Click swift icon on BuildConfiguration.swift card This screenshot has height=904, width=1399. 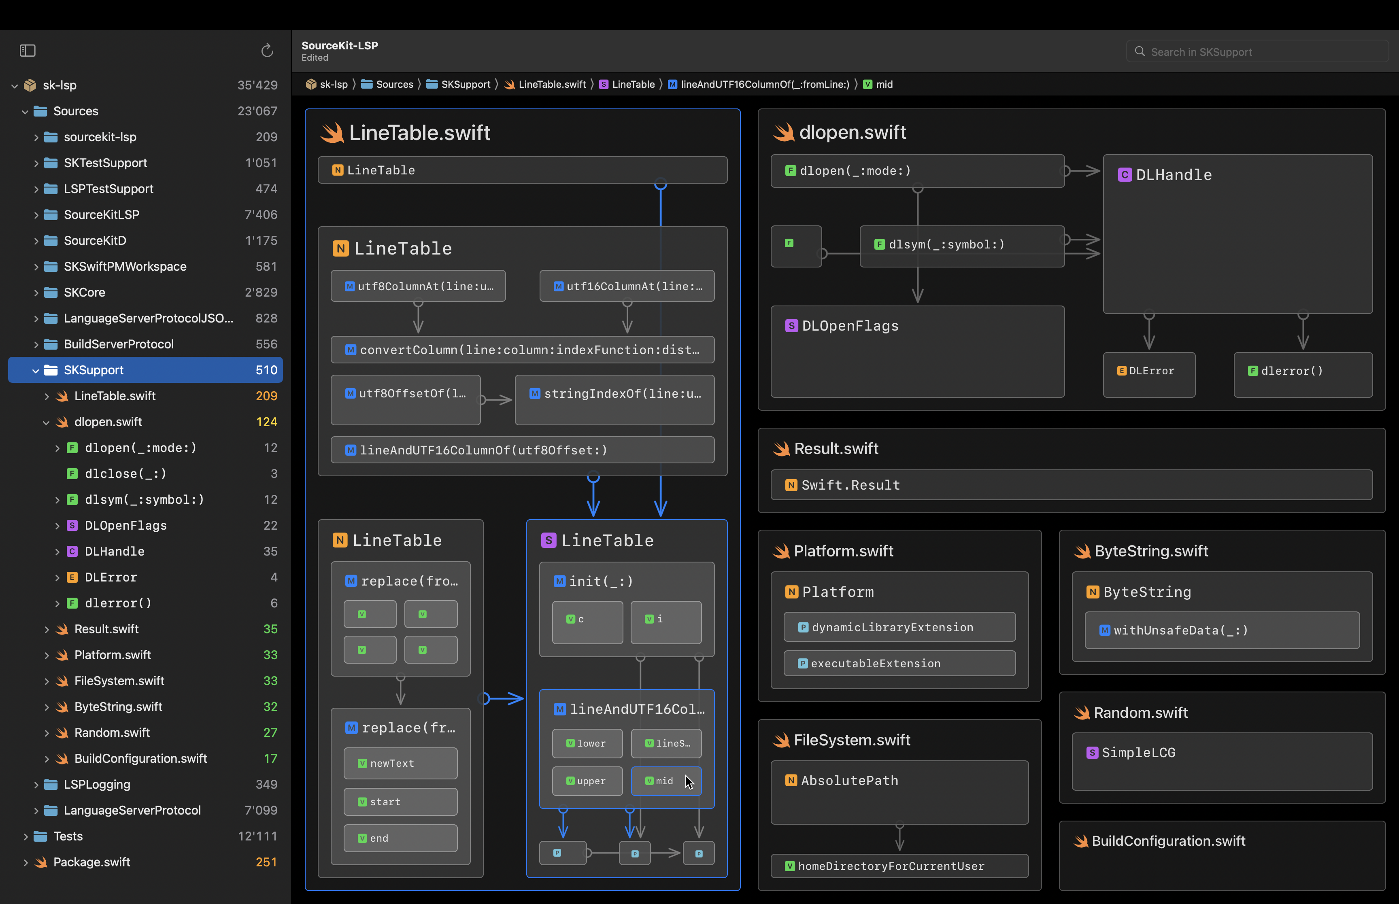(x=1081, y=841)
